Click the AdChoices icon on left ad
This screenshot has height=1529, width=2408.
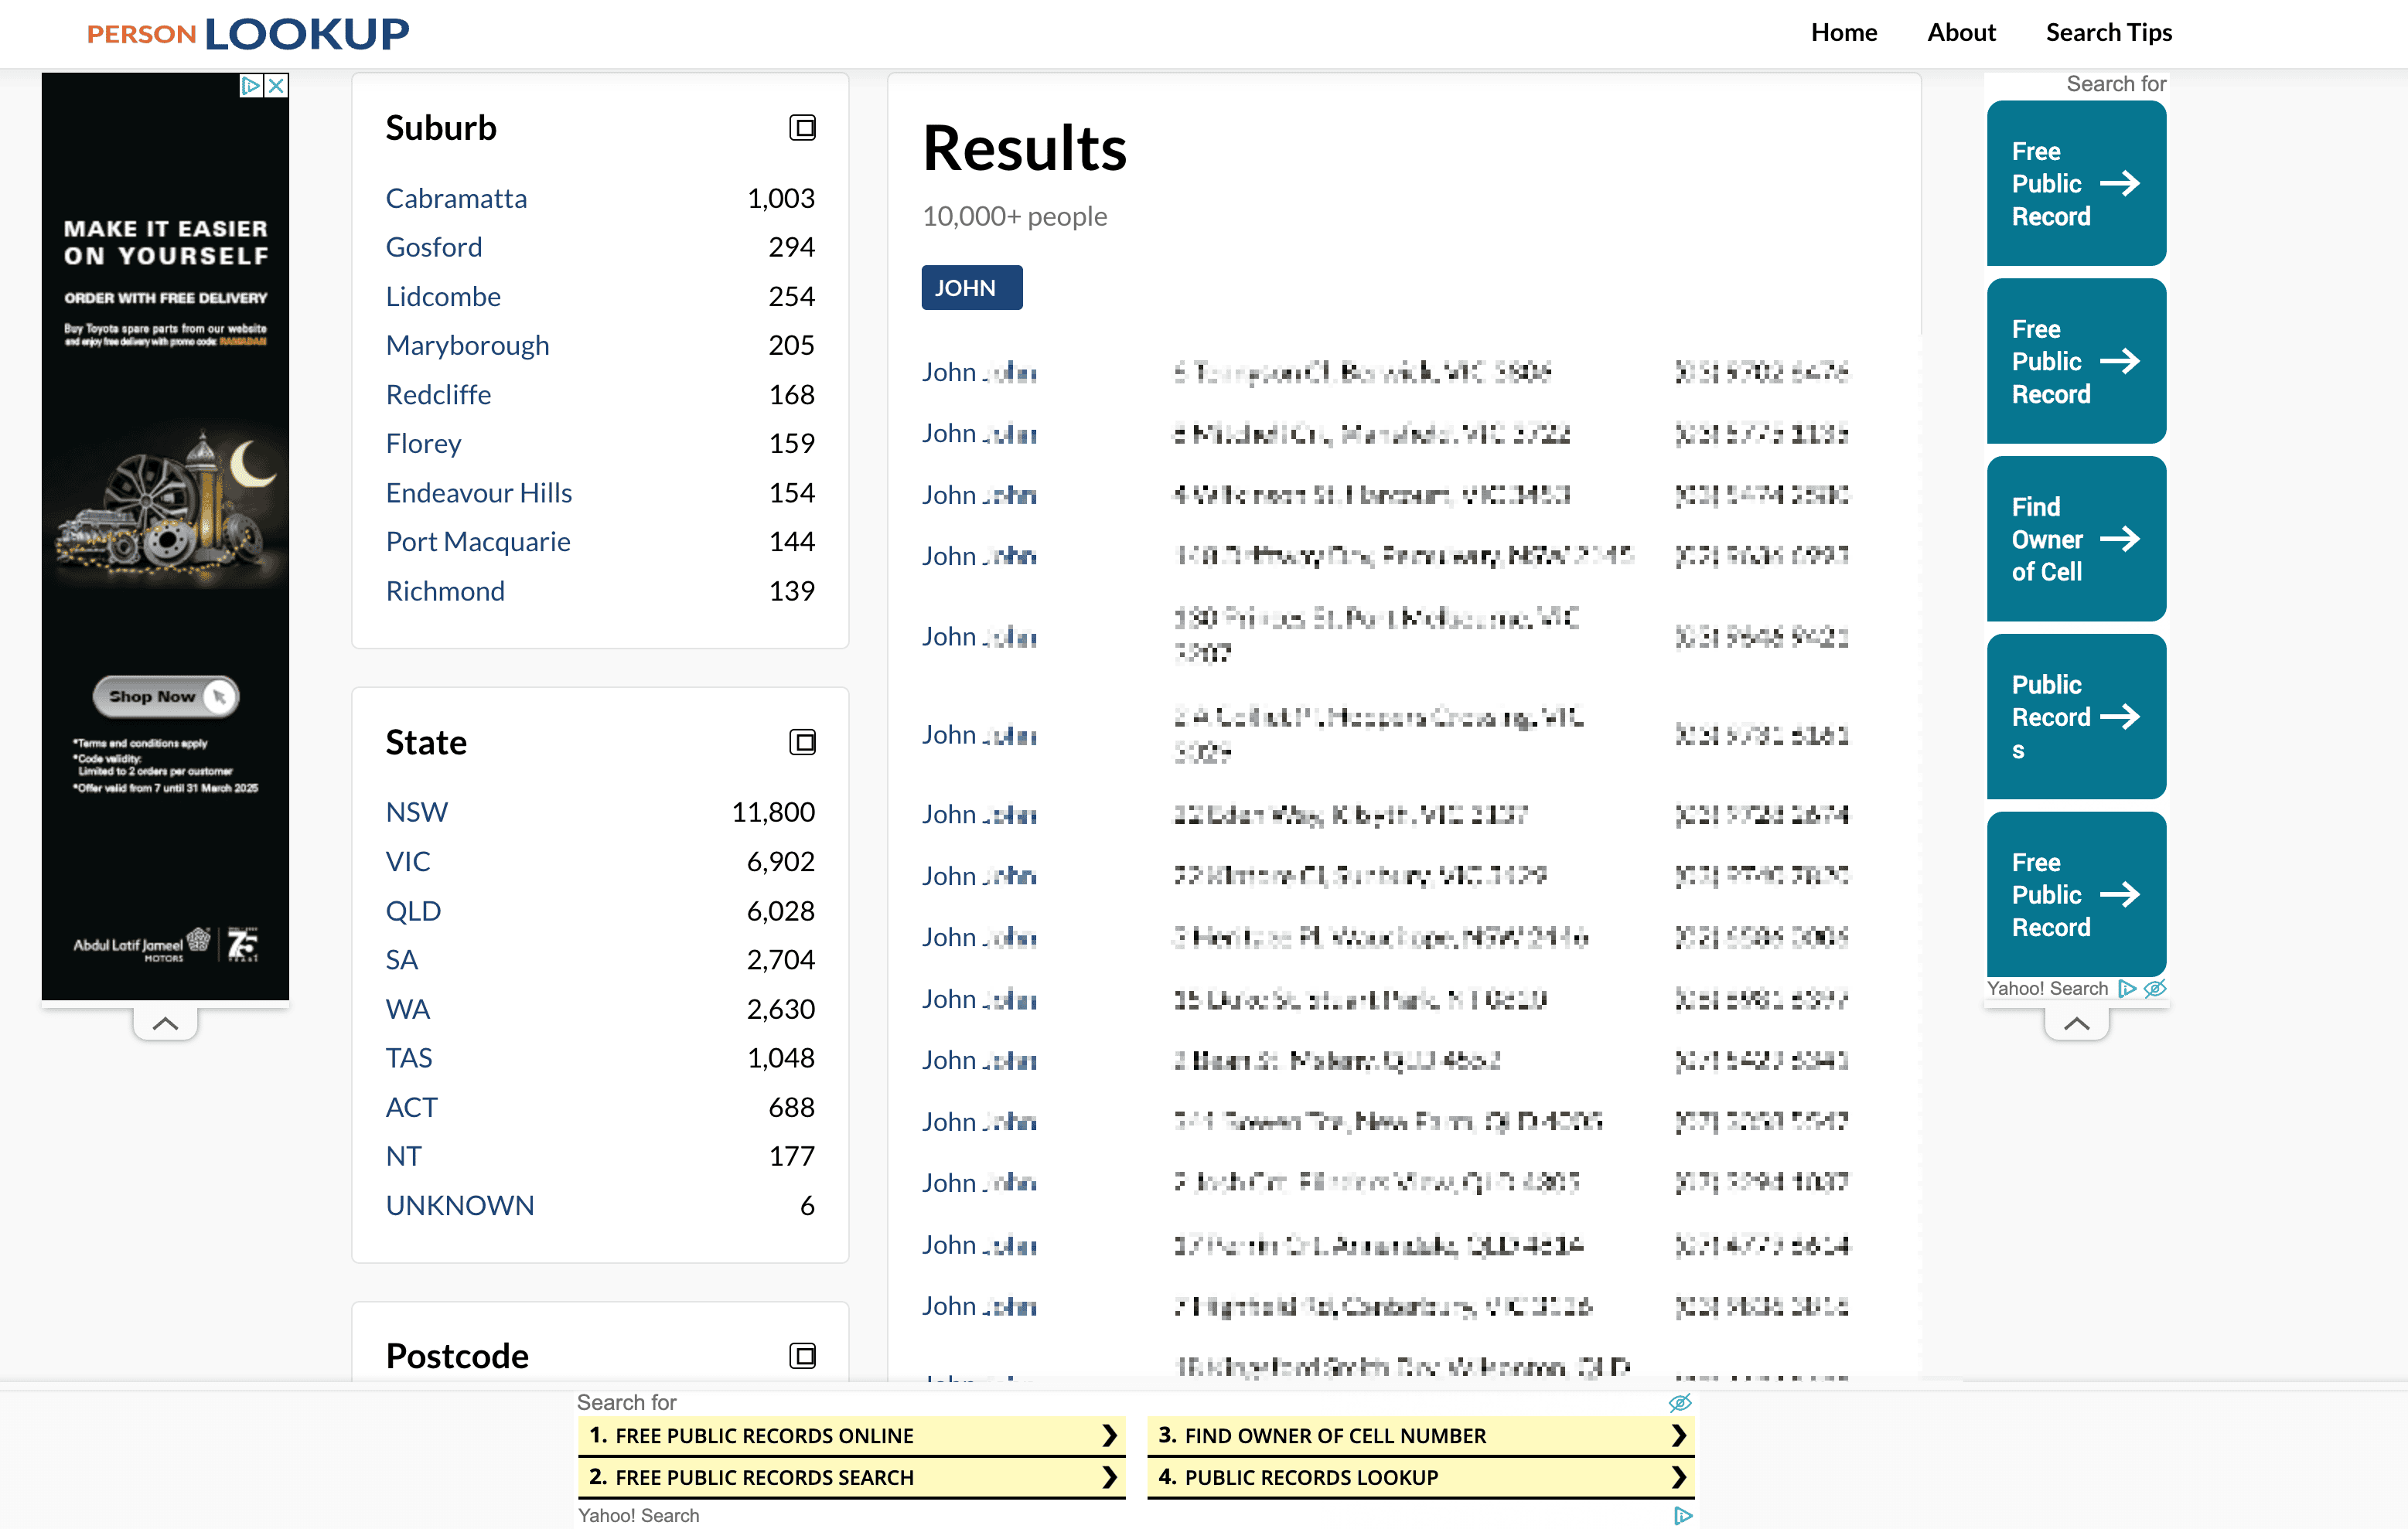coord(251,86)
